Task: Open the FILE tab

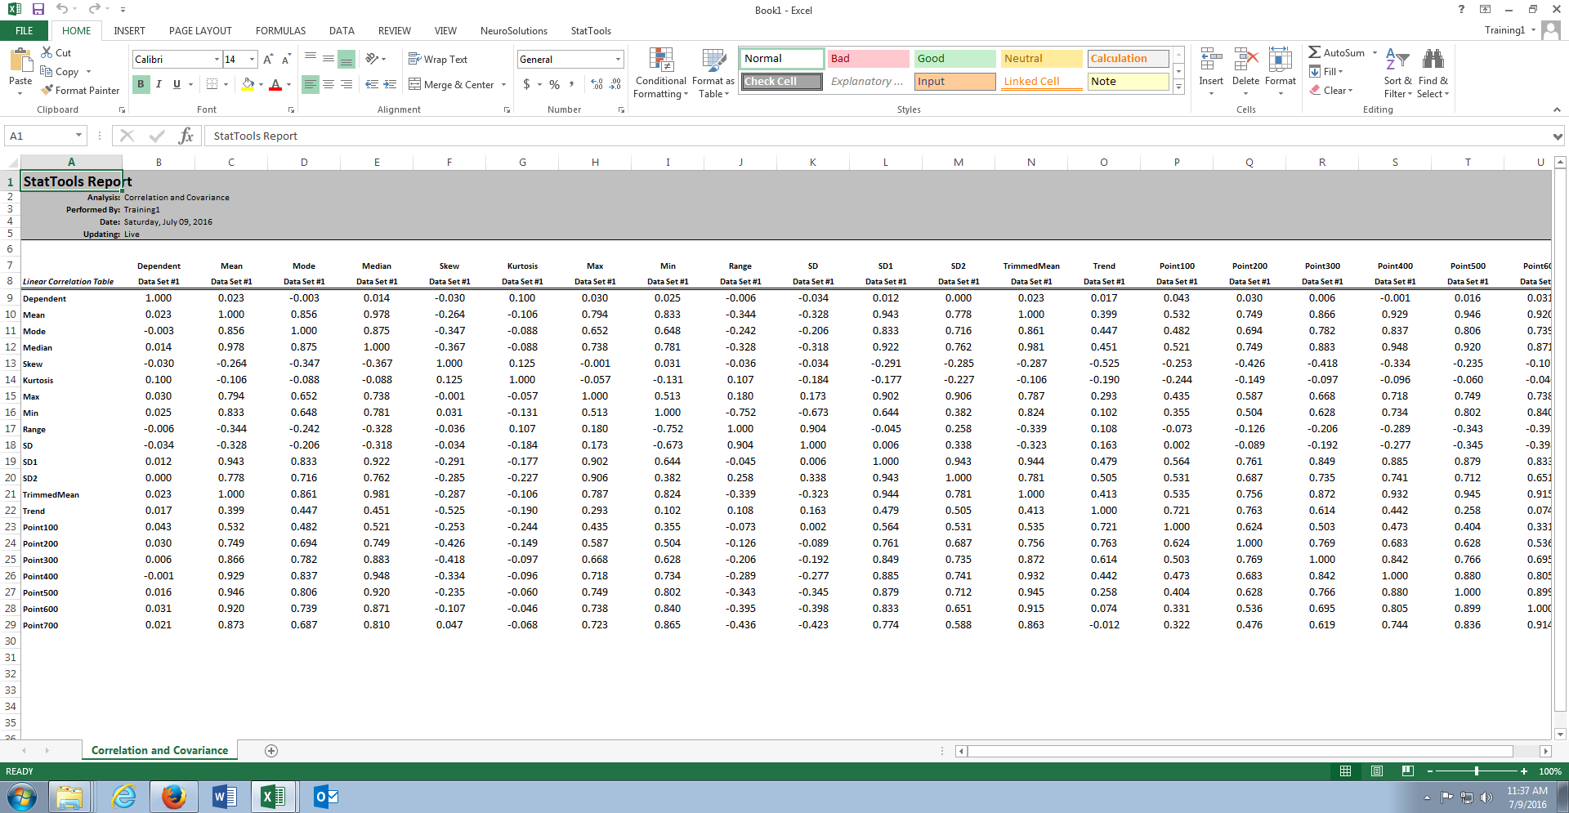Action: click(25, 30)
